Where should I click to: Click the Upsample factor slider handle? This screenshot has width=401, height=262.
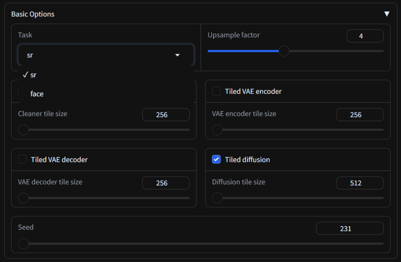(284, 51)
